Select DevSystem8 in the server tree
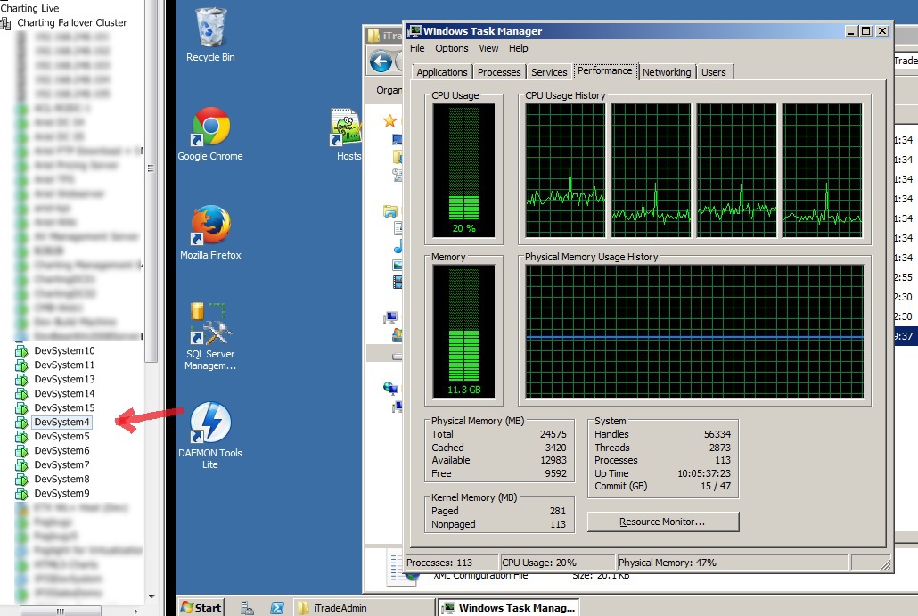The height and width of the screenshot is (616, 918). tap(61, 479)
